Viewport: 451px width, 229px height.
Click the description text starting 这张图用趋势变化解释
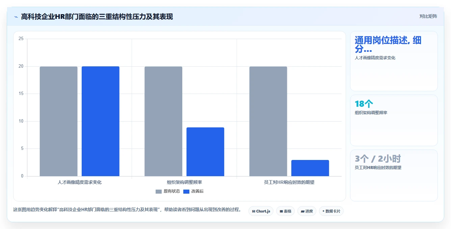coord(128,209)
